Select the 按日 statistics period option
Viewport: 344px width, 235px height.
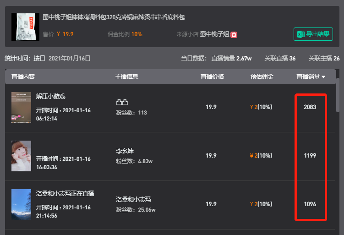coord(39,58)
